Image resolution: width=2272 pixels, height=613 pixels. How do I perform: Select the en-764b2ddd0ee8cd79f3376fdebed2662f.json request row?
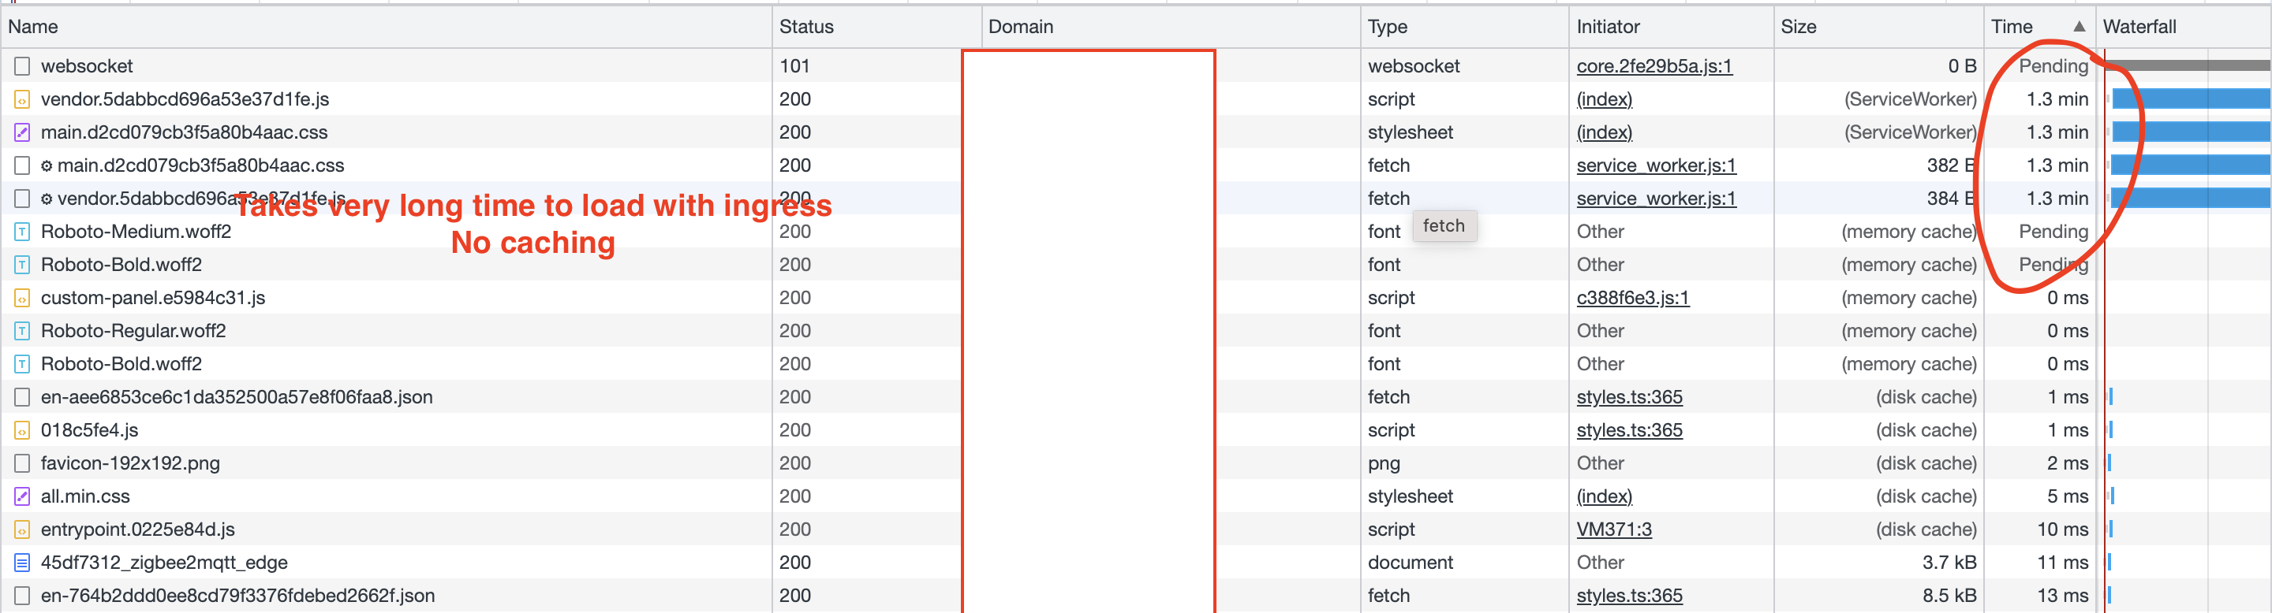click(x=1136, y=596)
